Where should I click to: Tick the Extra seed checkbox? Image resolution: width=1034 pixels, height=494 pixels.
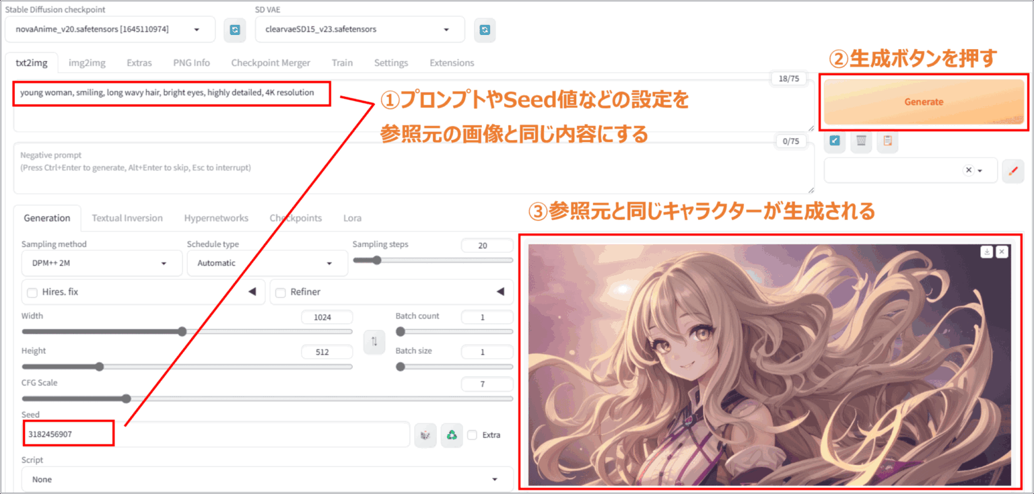point(473,435)
